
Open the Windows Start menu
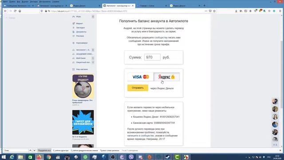click(4, 157)
